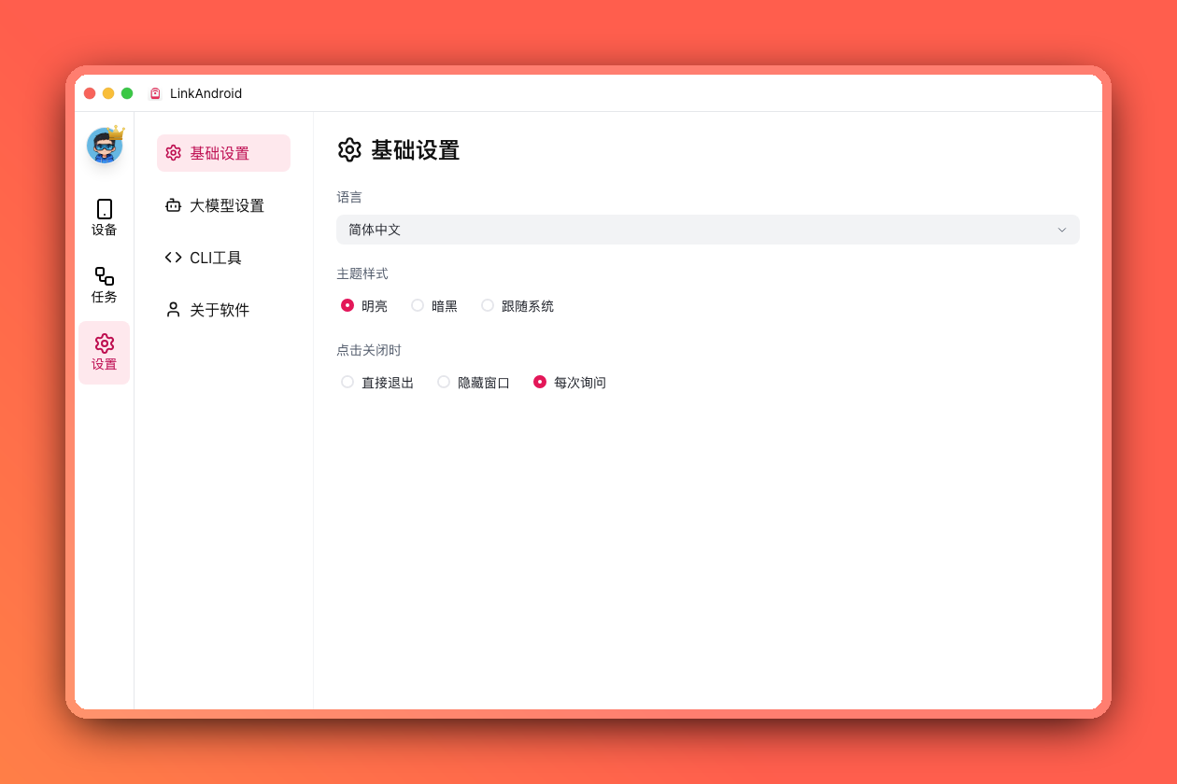Click the gear icon in 基础设置 menu item
Viewport: 1177px width, 784px height.
[173, 153]
